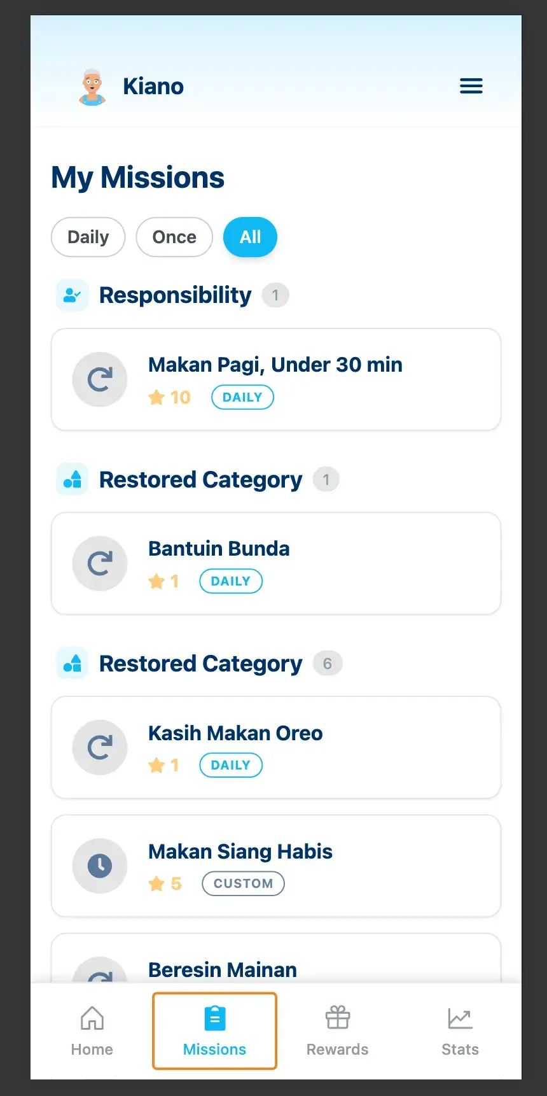Image resolution: width=547 pixels, height=1096 pixels.
Task: Select the All filter pill
Action: [x=250, y=237]
